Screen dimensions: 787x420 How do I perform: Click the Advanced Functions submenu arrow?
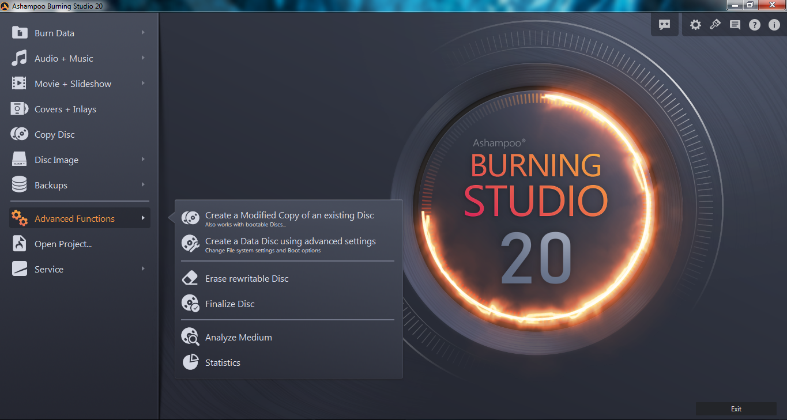click(143, 218)
